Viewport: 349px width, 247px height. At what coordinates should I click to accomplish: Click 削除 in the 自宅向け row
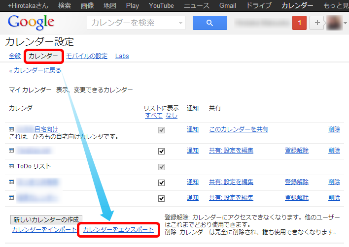click(x=334, y=129)
